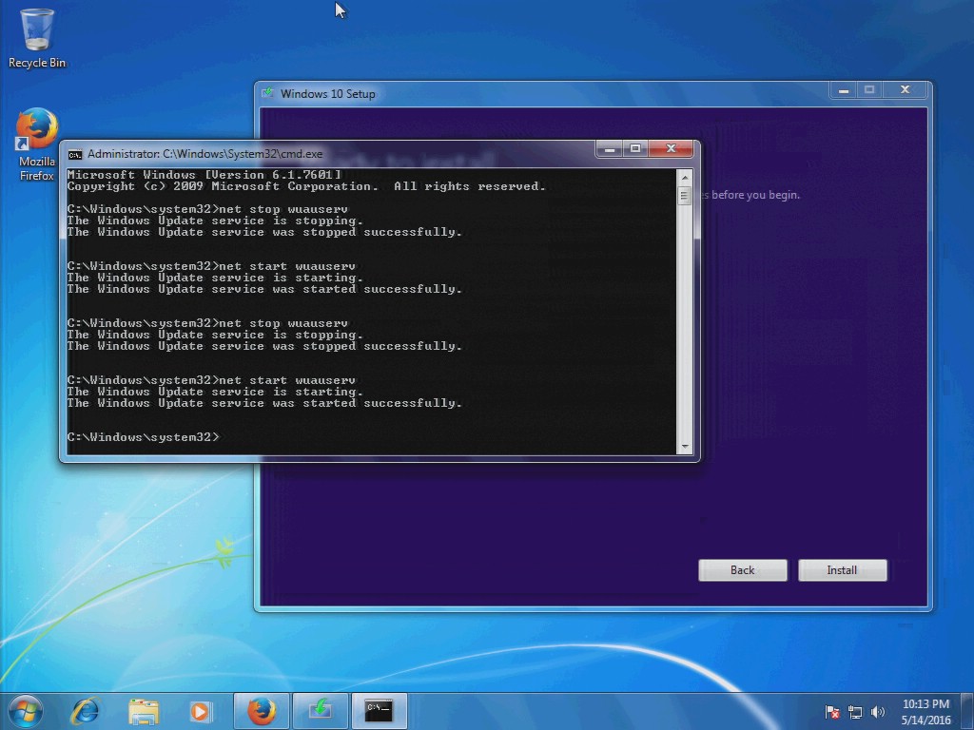Maximize the Command Prompt window

pyautogui.click(x=634, y=149)
